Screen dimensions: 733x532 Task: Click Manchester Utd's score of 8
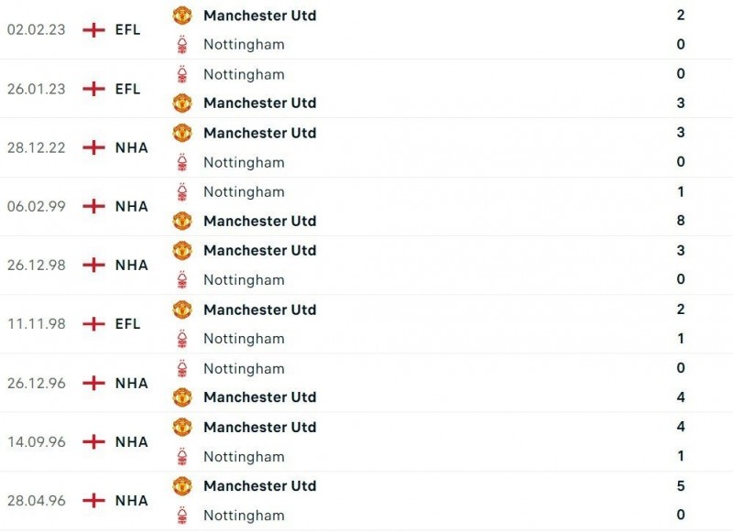pyautogui.click(x=681, y=221)
